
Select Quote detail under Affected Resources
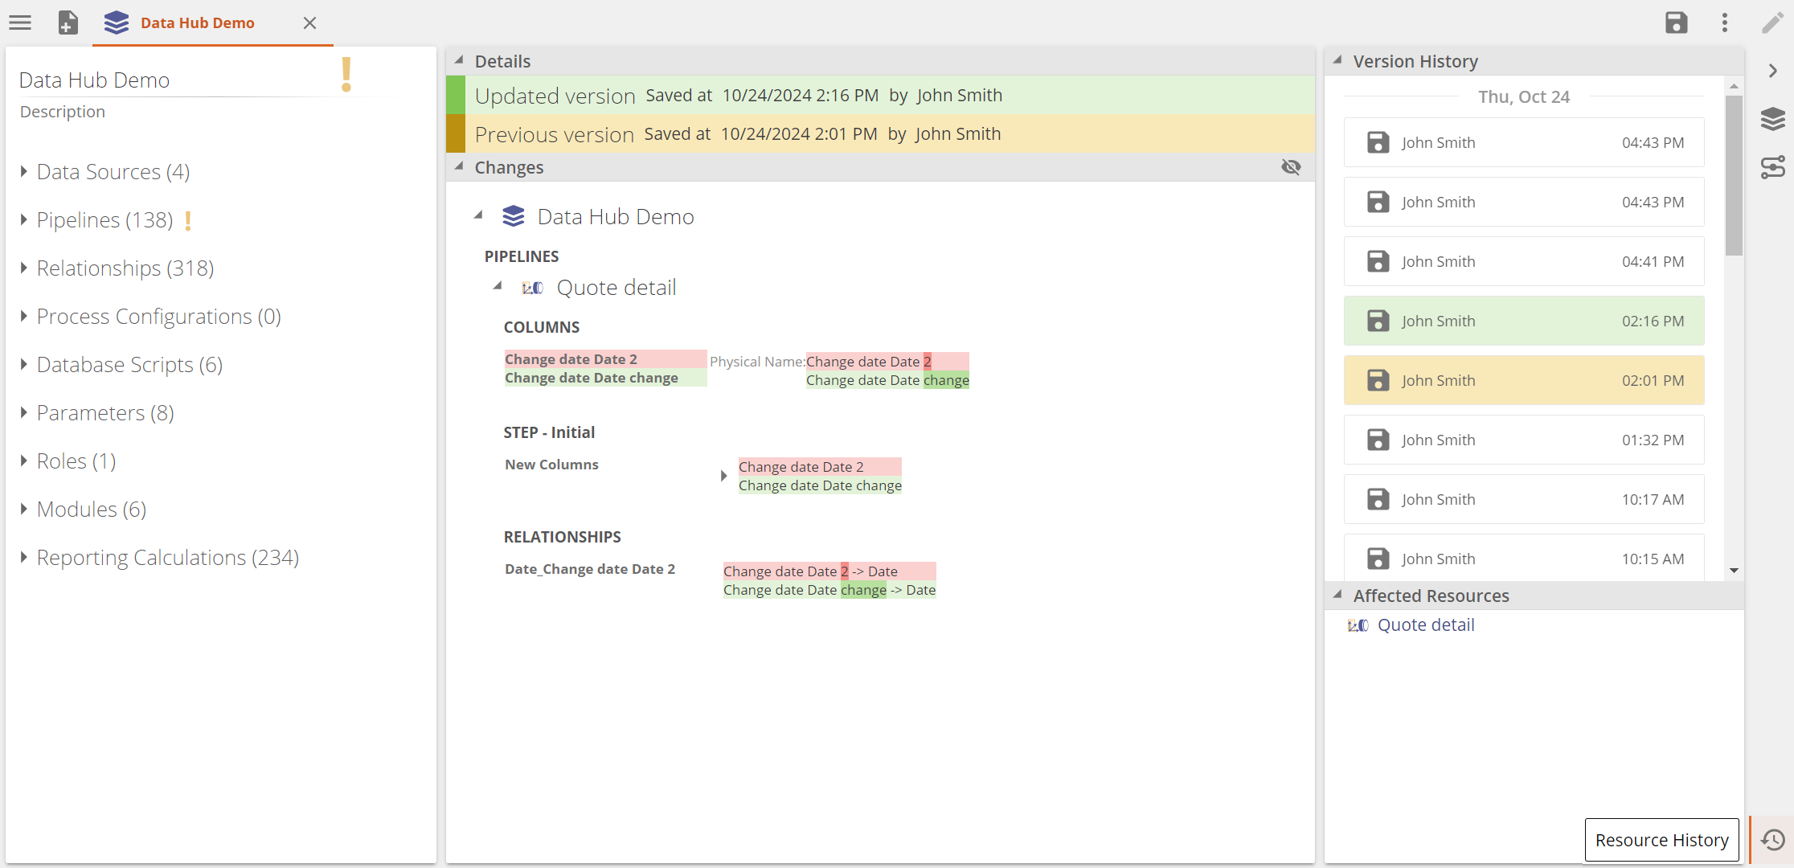pos(1426,624)
